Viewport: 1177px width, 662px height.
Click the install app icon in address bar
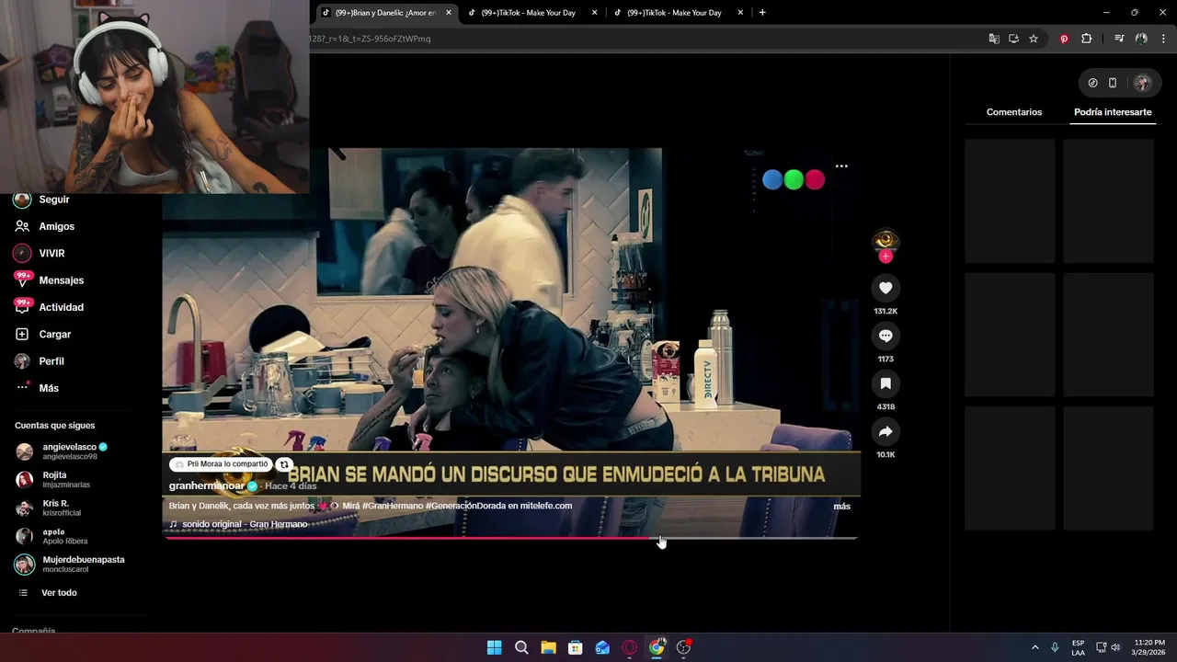1013,39
